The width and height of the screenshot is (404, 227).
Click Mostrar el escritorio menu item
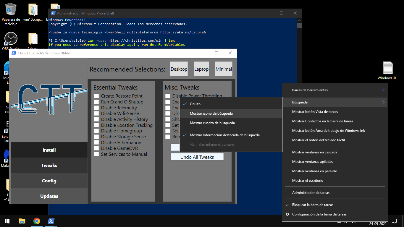(335, 181)
